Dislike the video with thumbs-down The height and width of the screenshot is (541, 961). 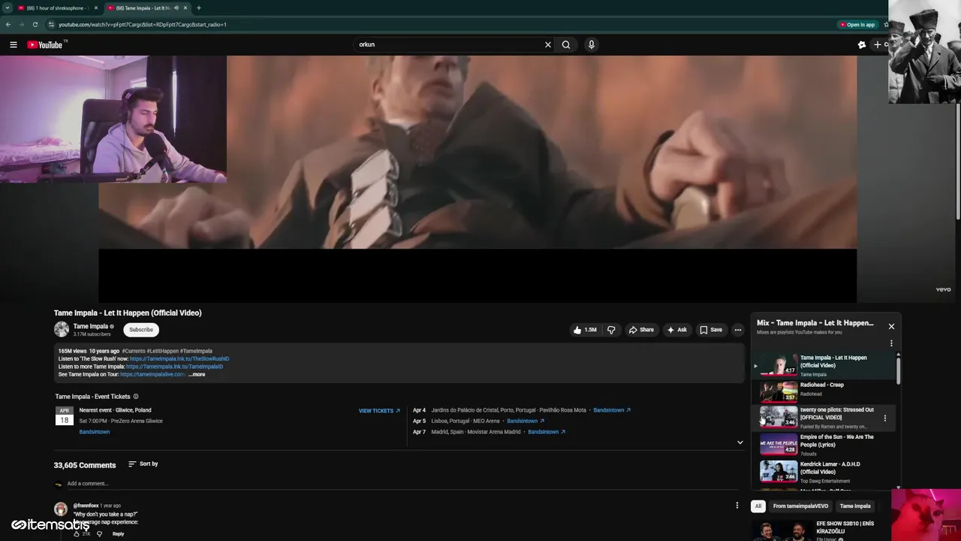[611, 330]
